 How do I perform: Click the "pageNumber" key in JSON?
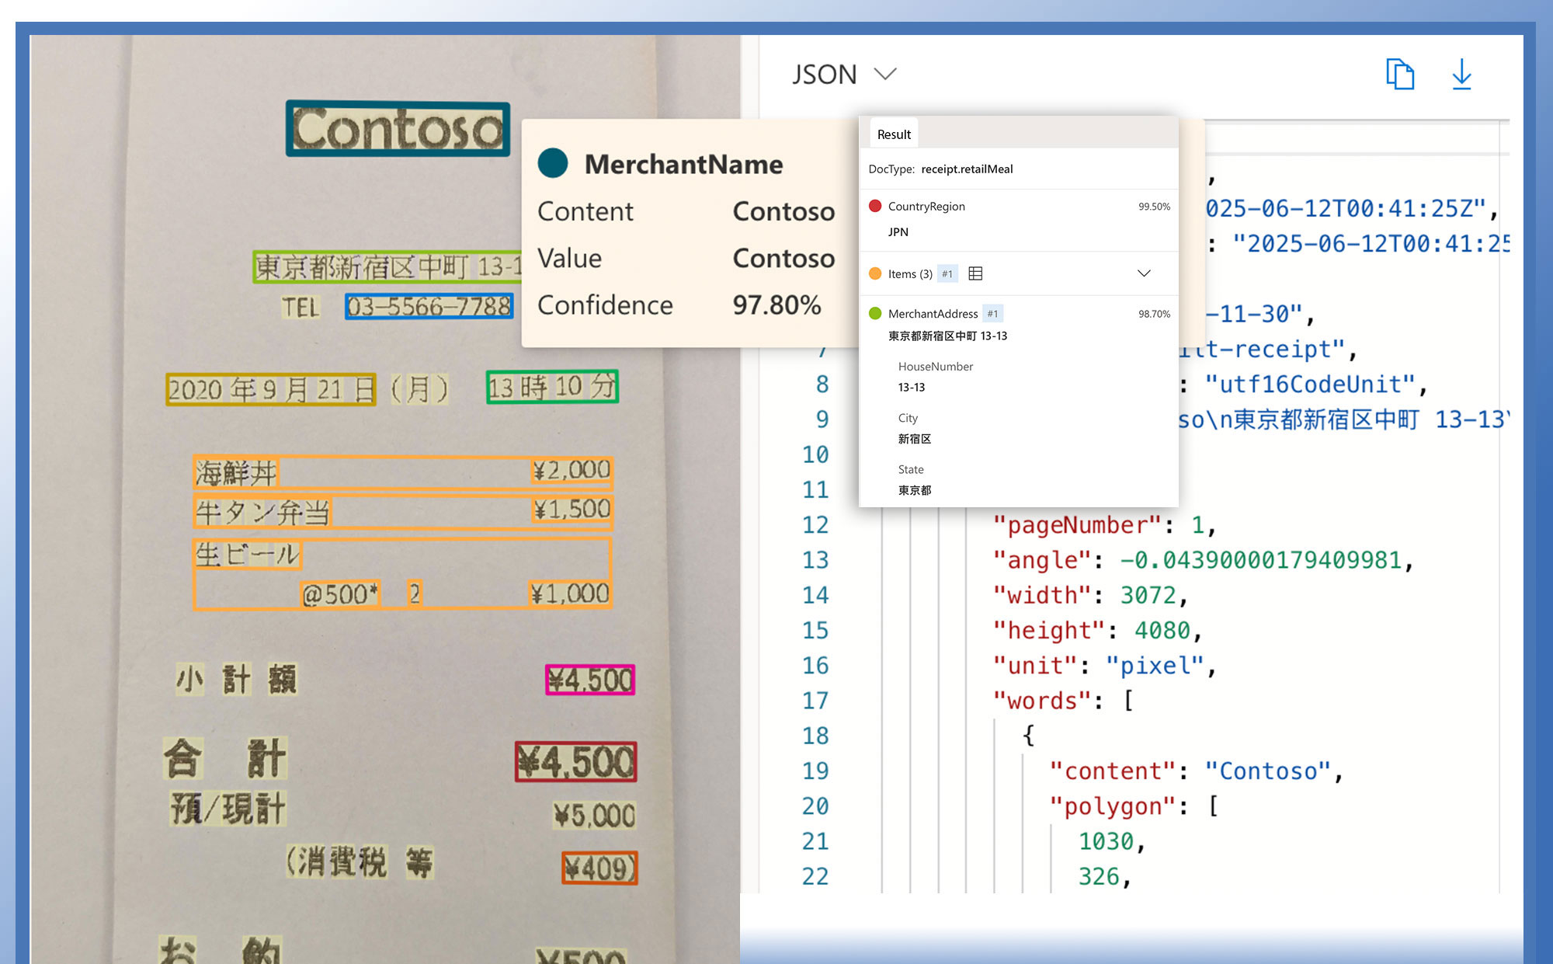[x=1077, y=525]
